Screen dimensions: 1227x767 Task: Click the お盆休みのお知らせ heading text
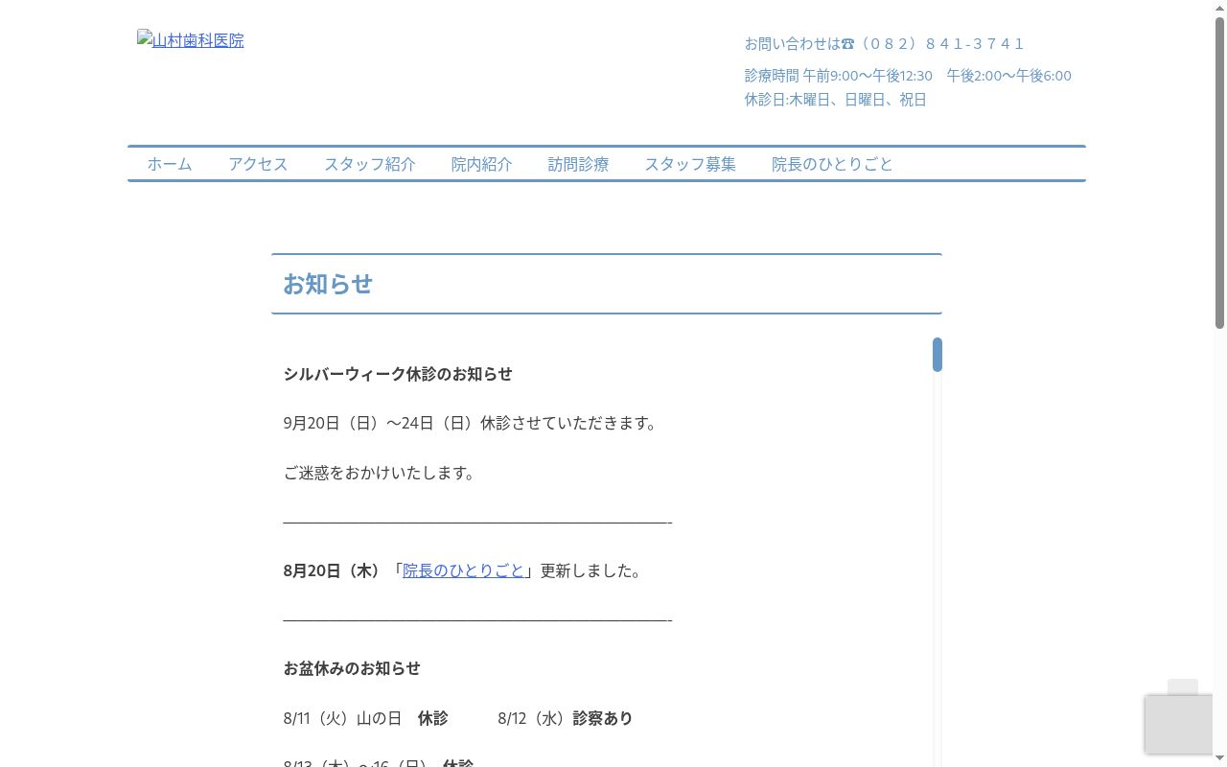(352, 668)
